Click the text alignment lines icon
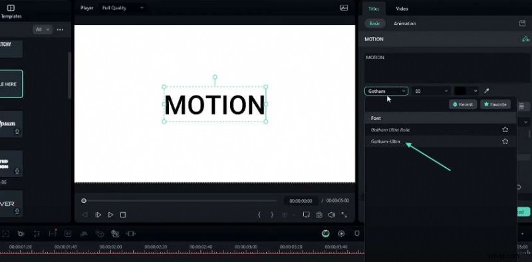The image size is (532, 262). (x=521, y=106)
